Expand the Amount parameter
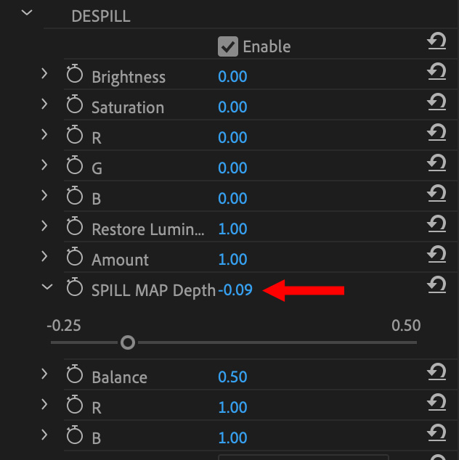Screen dimensions: 459x460 click(44, 257)
